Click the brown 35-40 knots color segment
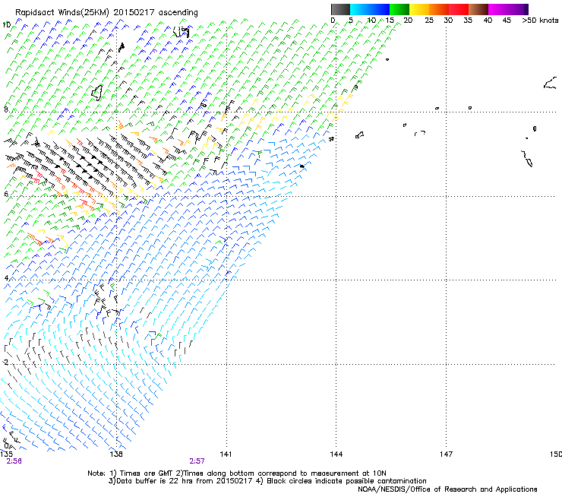Screen dimensions: 562x494 (478, 9)
